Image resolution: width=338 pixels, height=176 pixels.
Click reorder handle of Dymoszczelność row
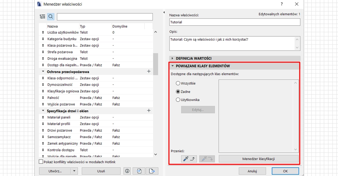43,85
